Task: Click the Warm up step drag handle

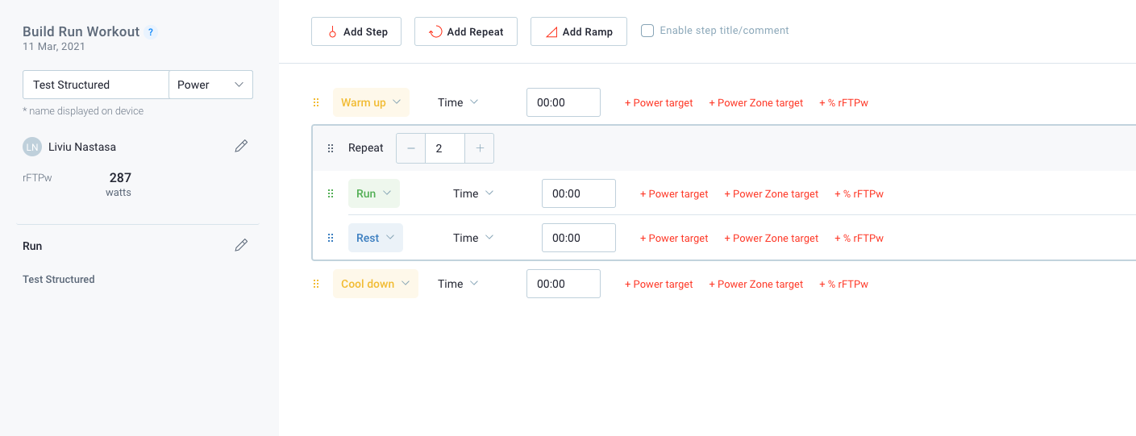Action: point(316,102)
